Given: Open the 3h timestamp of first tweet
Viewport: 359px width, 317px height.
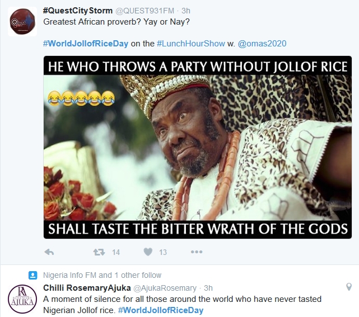Looking at the screenshot, I should pyautogui.click(x=186, y=11).
